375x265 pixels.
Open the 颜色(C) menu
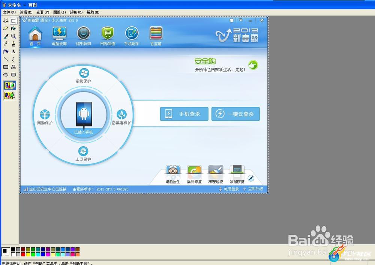point(76,12)
